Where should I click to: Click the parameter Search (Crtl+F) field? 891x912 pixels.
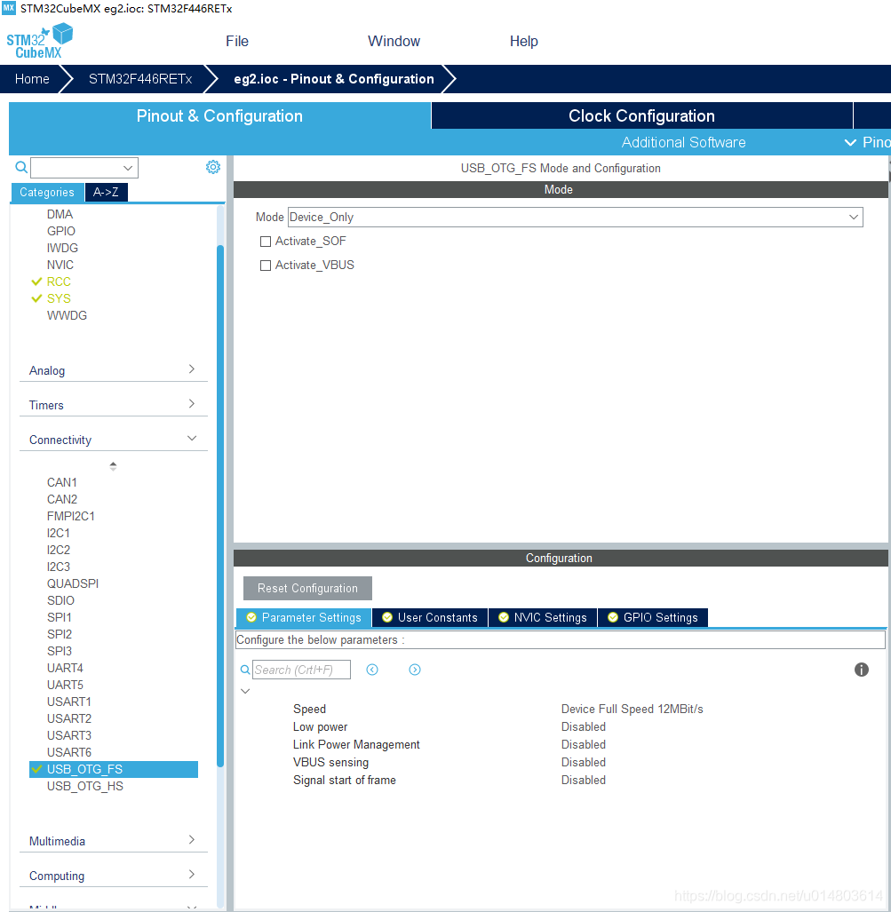point(301,670)
